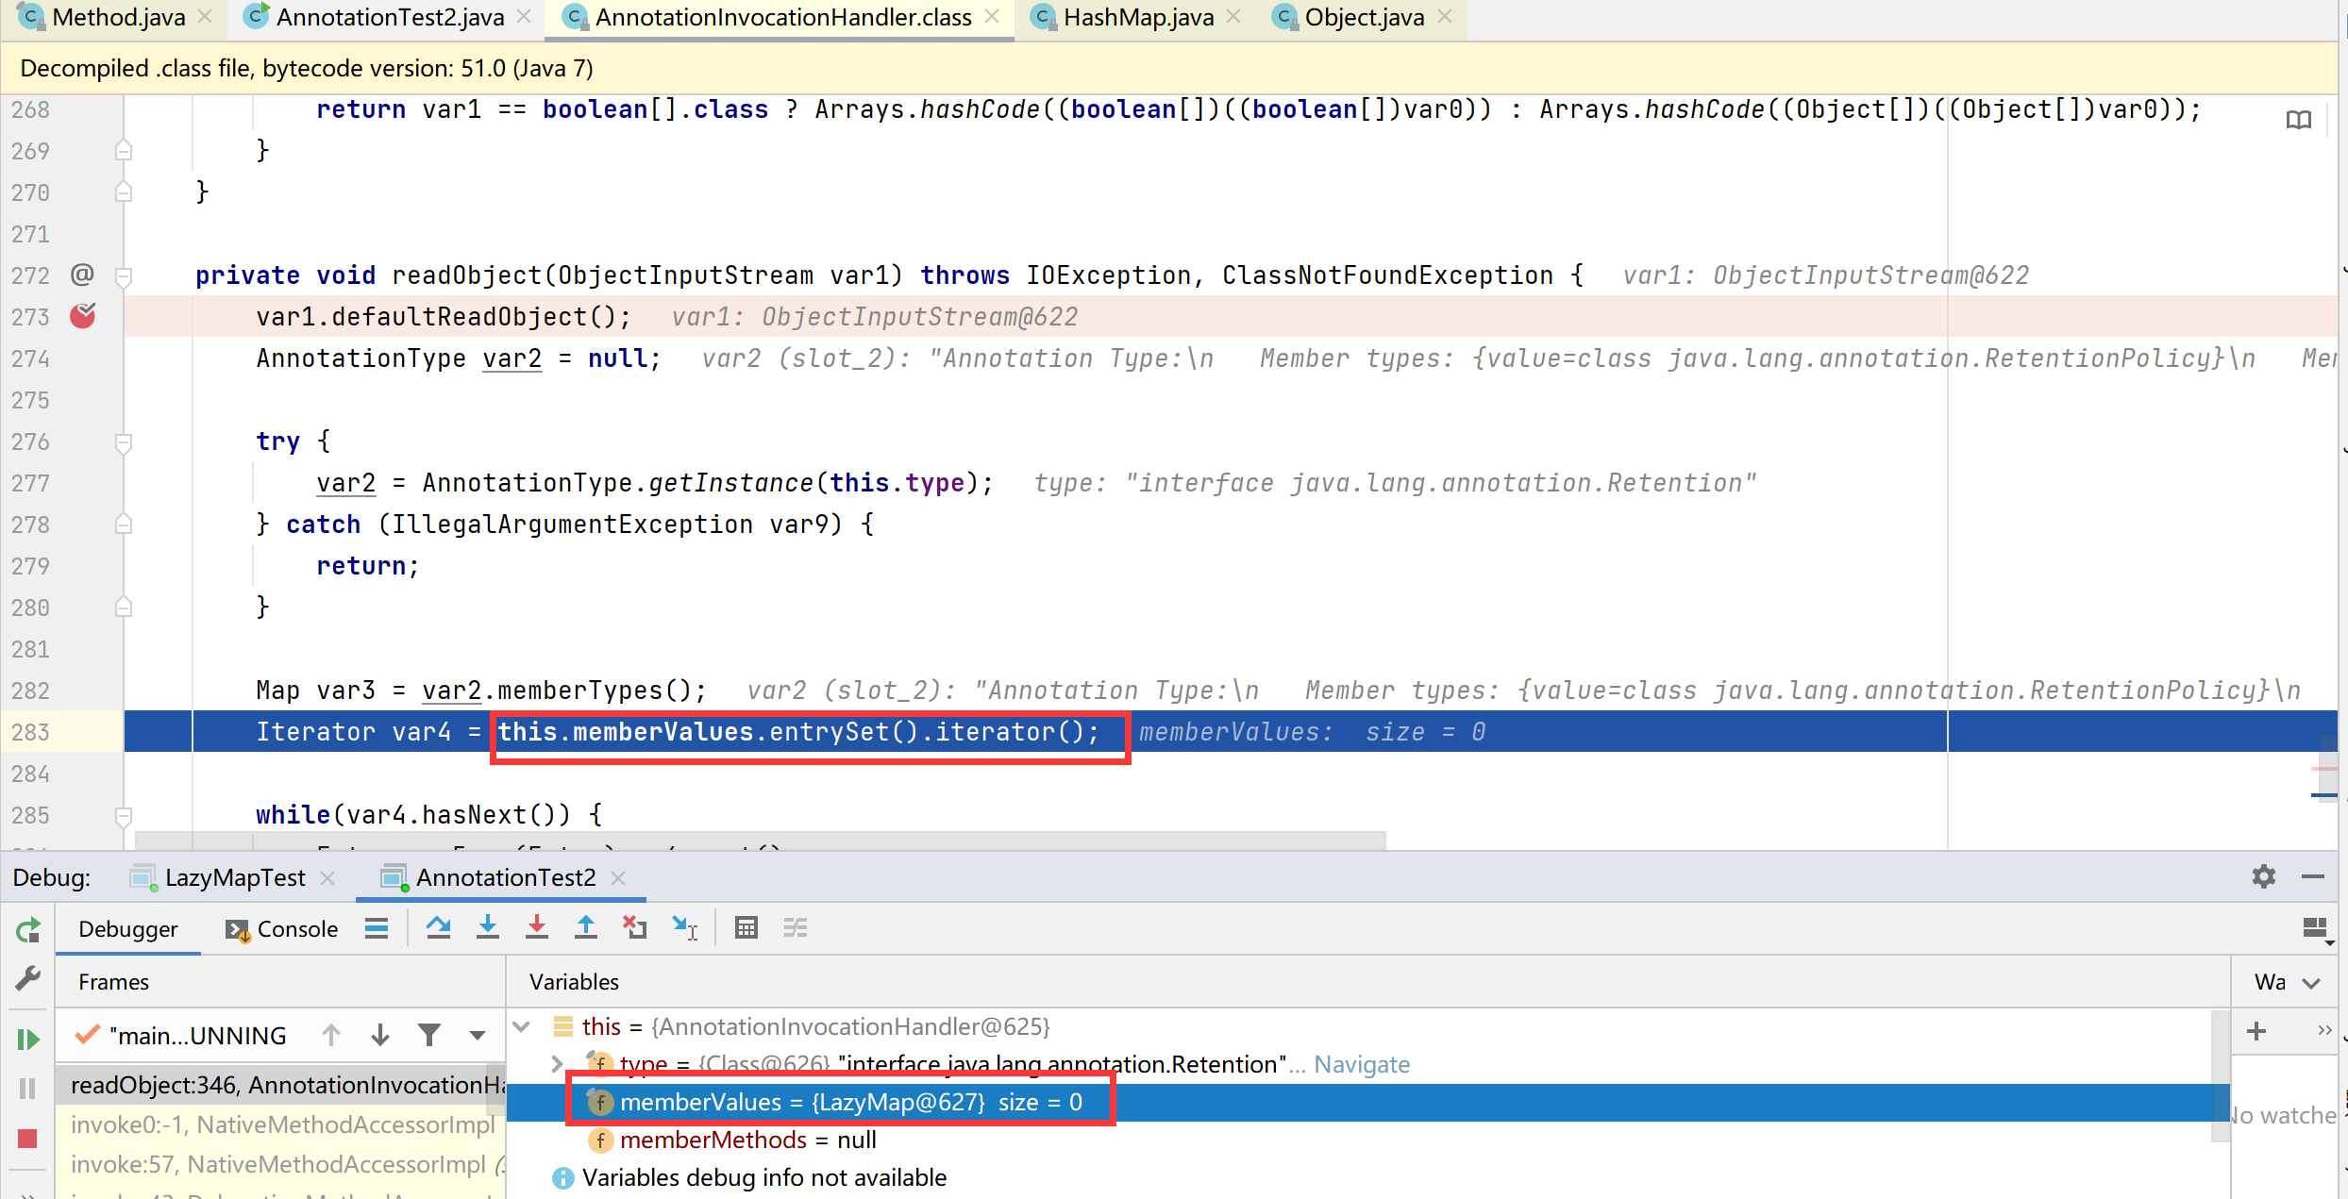Open the Console tab
2348x1199 pixels.
point(282,929)
